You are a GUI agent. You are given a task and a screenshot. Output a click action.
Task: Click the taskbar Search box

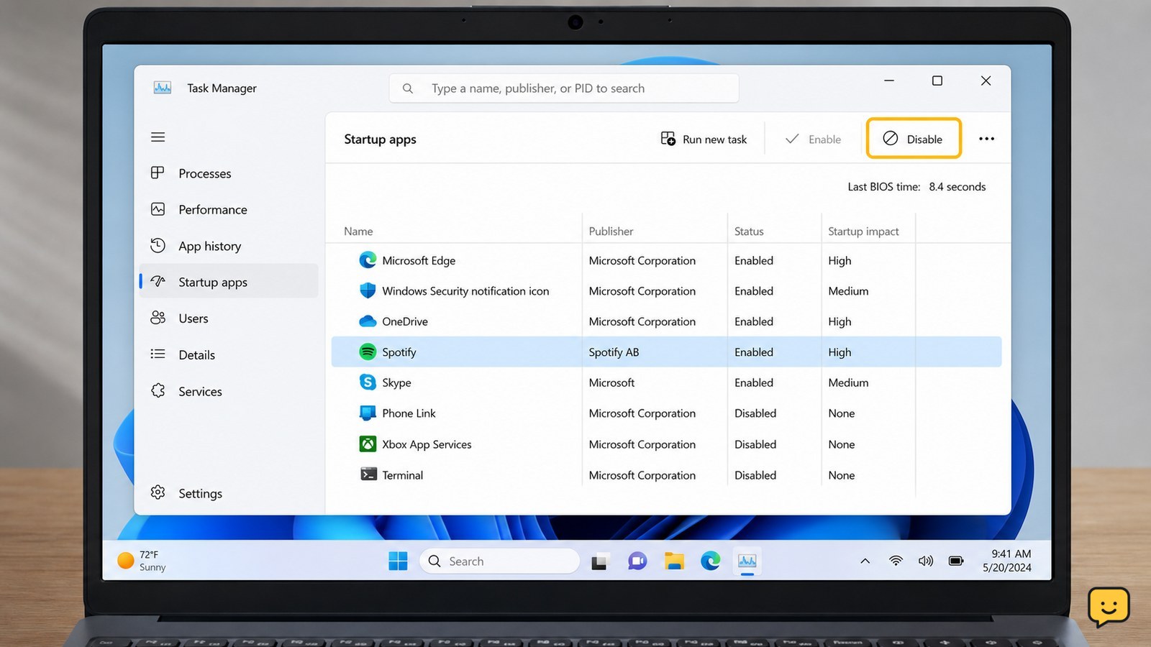click(x=499, y=561)
